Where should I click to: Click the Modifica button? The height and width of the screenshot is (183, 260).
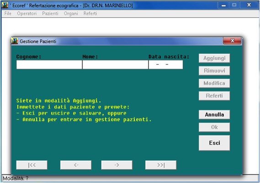tap(214, 83)
